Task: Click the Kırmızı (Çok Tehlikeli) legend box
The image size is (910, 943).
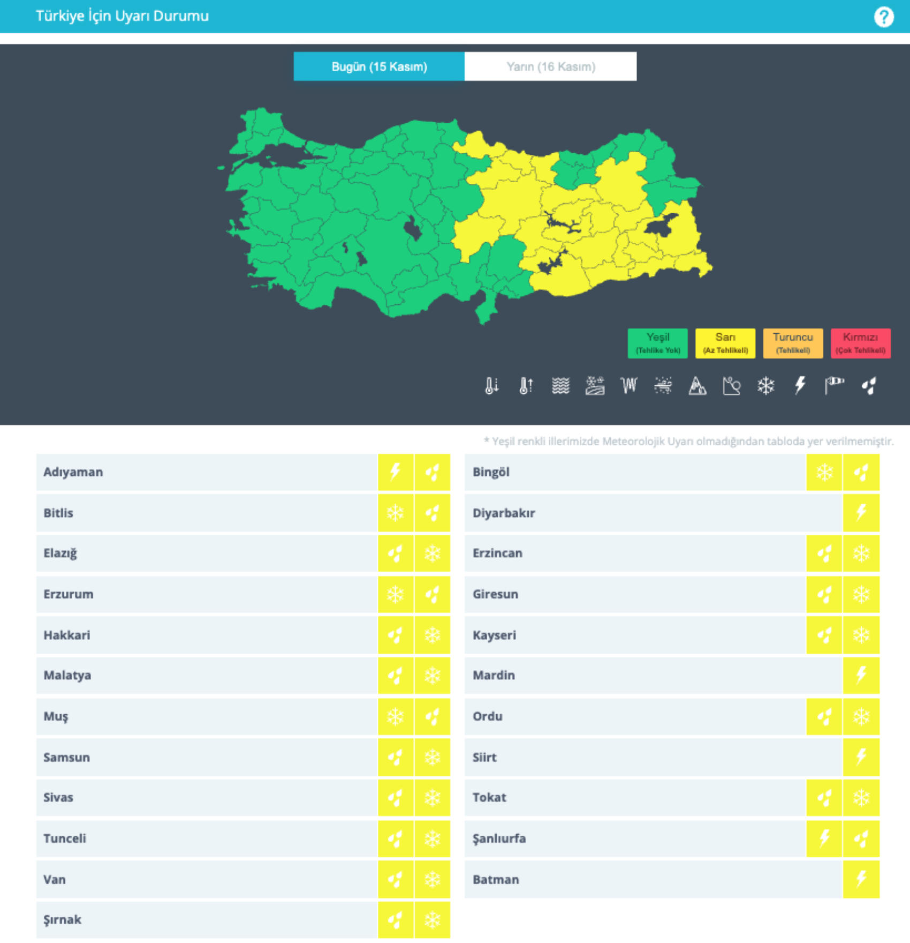Action: pos(860,343)
